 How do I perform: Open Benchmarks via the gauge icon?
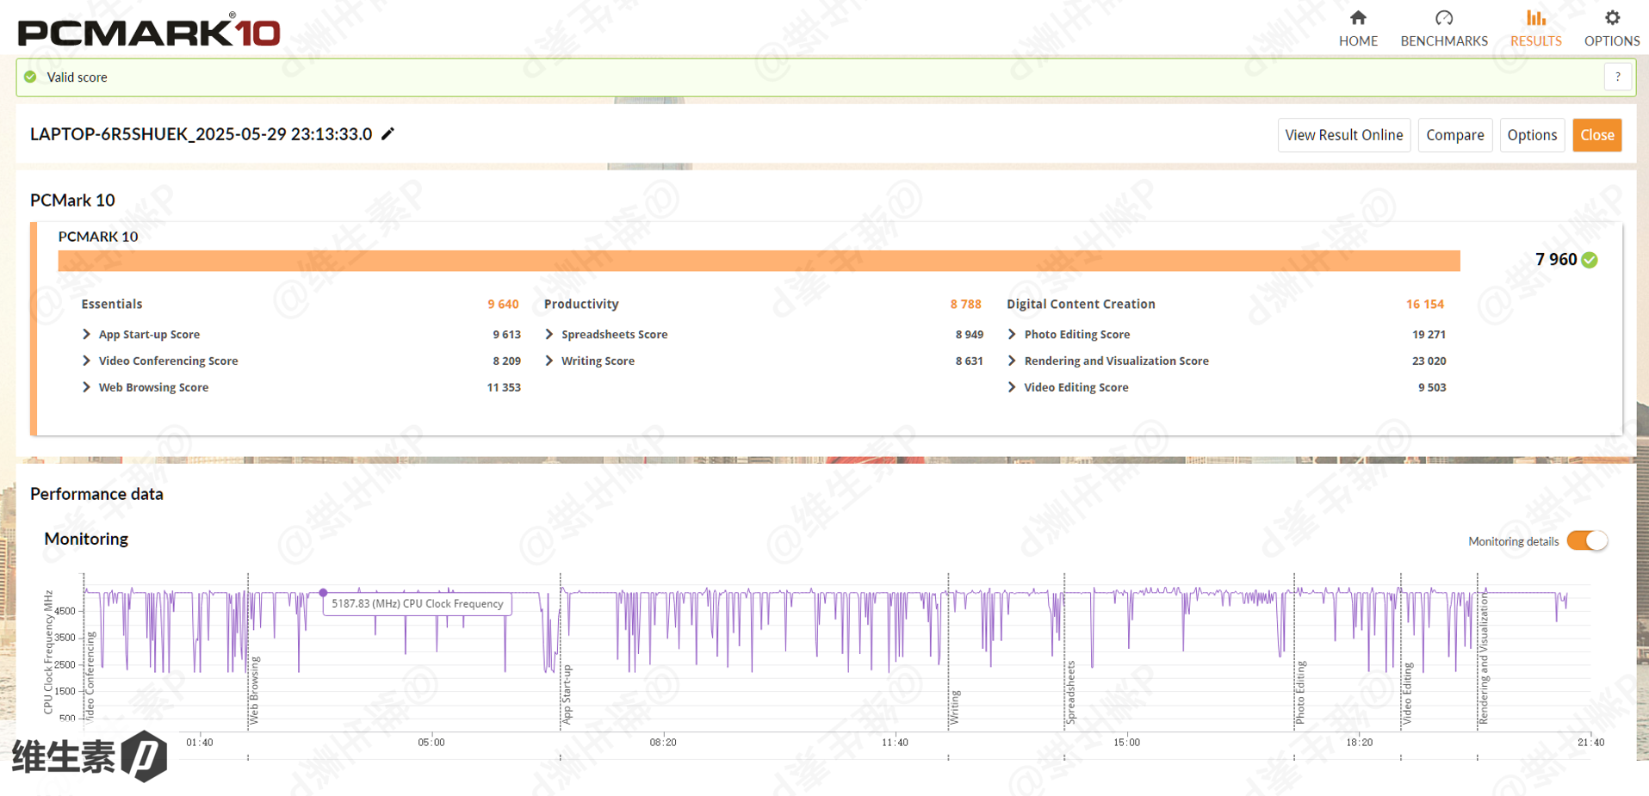(x=1443, y=18)
